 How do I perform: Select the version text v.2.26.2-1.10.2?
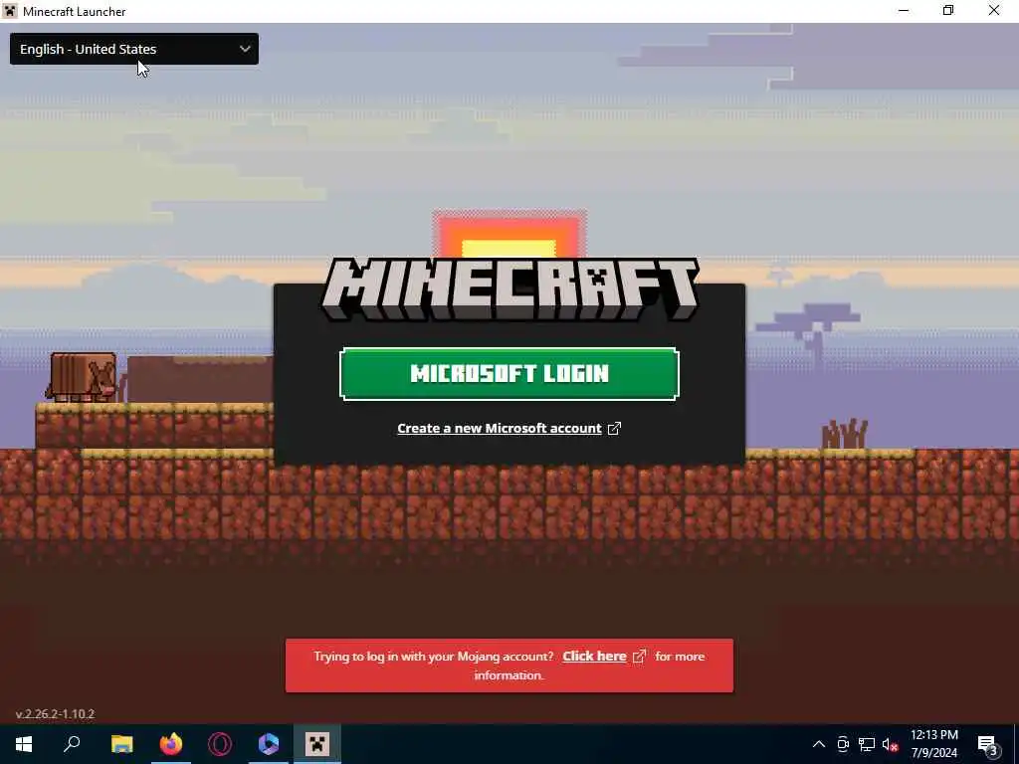tap(56, 714)
